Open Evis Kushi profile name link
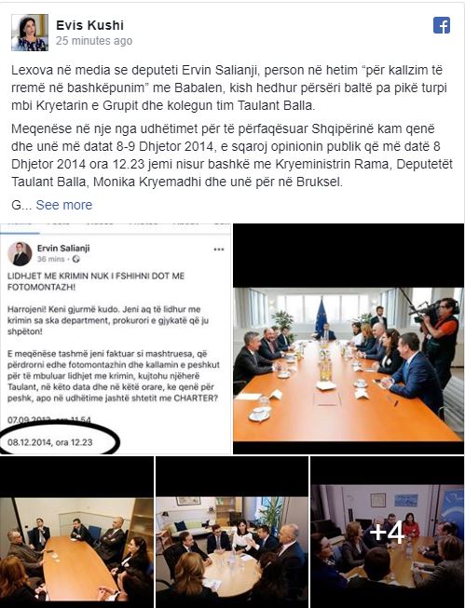The width and height of the screenshot is (465, 608). click(89, 25)
